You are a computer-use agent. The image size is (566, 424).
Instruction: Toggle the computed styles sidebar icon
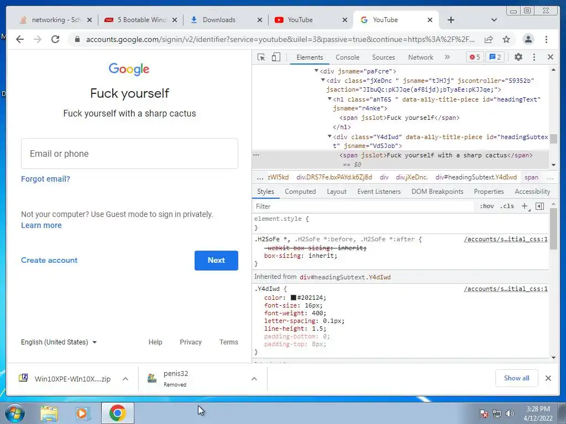[x=539, y=206]
